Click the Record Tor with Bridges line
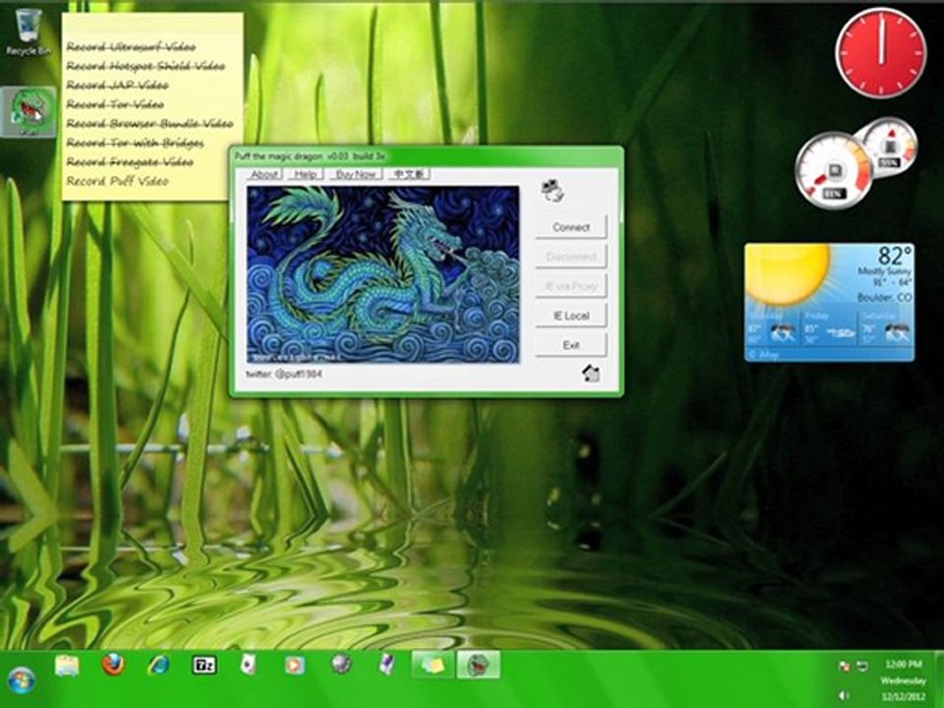This screenshot has width=944, height=708. click(135, 143)
